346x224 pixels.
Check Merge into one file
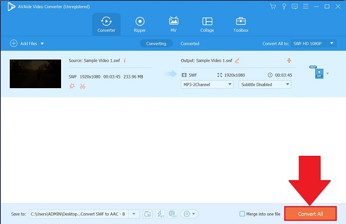[x=242, y=214]
